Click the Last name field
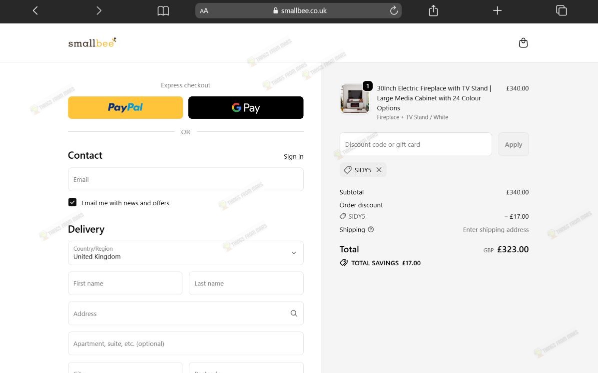Viewport: 598px width, 373px height. 246,283
